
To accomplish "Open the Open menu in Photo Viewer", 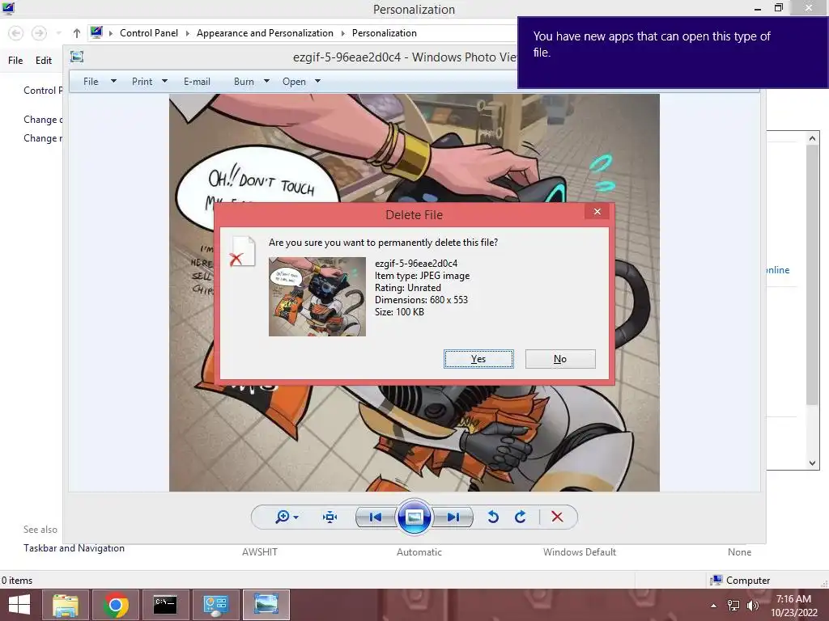I will (294, 82).
